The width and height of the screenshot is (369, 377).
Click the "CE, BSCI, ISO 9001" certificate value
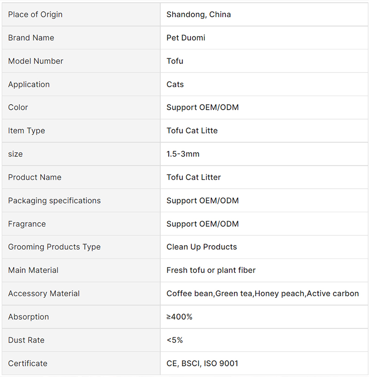pyautogui.click(x=202, y=364)
